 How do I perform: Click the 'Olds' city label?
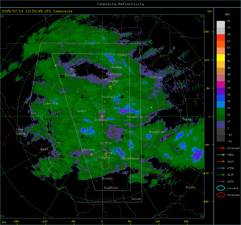click(x=102, y=111)
